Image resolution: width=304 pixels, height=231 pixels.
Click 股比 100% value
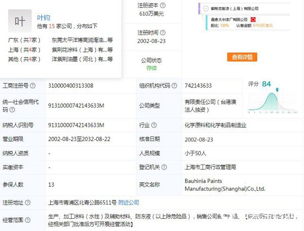tap(224, 25)
